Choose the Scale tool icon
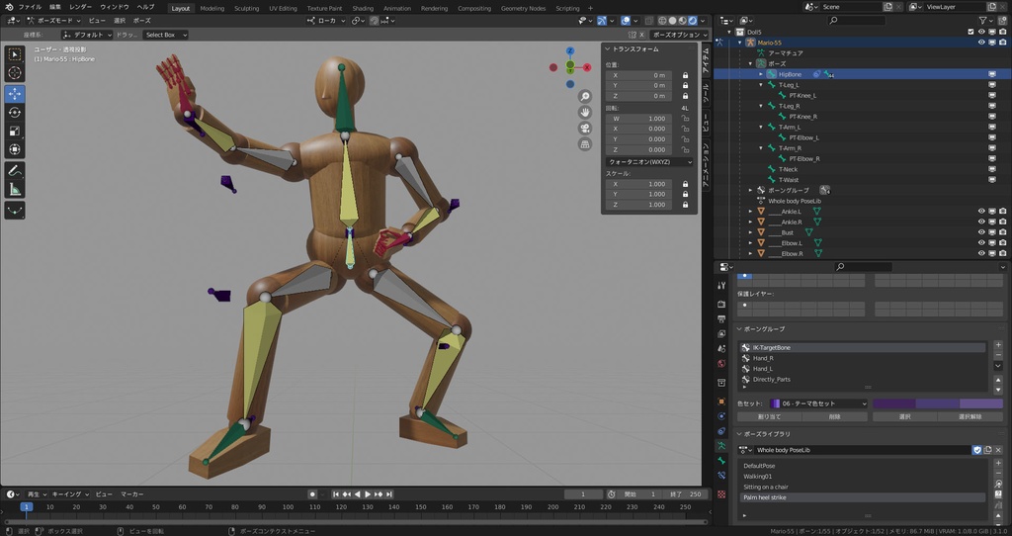Viewport: 1012px width, 536px height. point(15,132)
